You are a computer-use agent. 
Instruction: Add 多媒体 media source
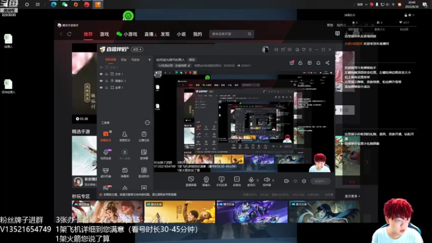click(237, 181)
